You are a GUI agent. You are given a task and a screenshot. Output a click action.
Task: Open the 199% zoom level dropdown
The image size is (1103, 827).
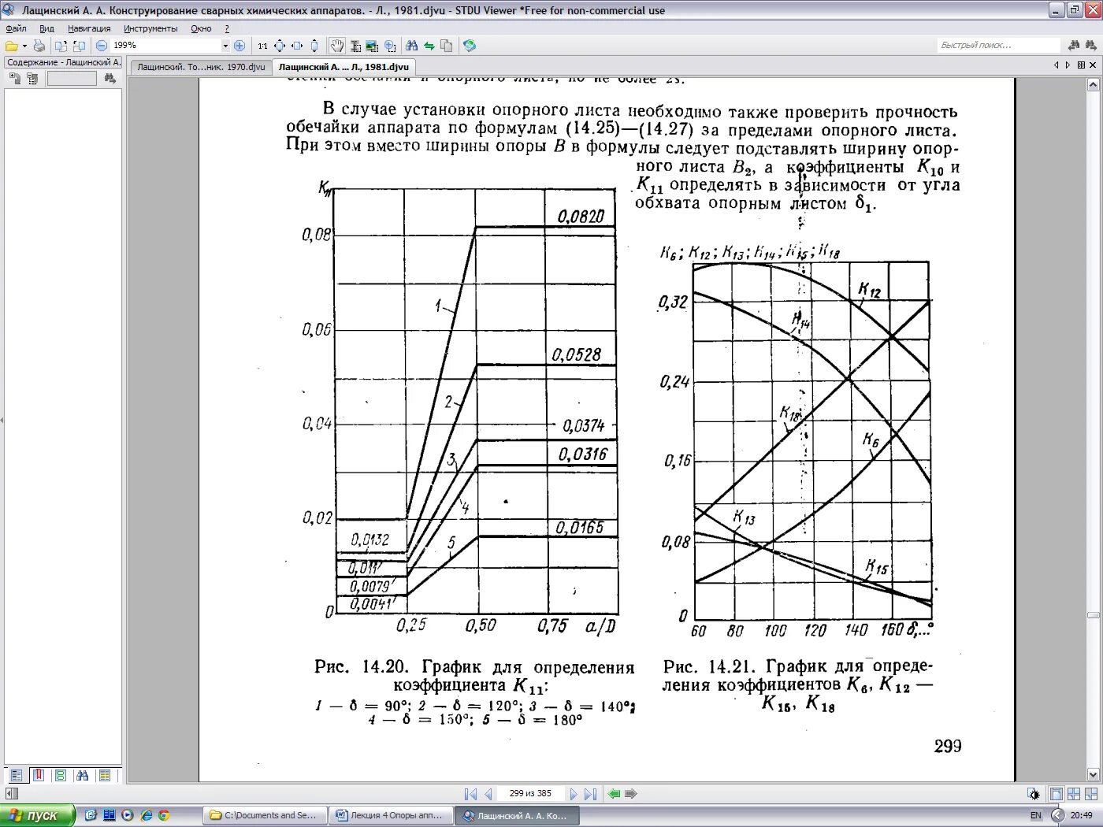tap(225, 46)
